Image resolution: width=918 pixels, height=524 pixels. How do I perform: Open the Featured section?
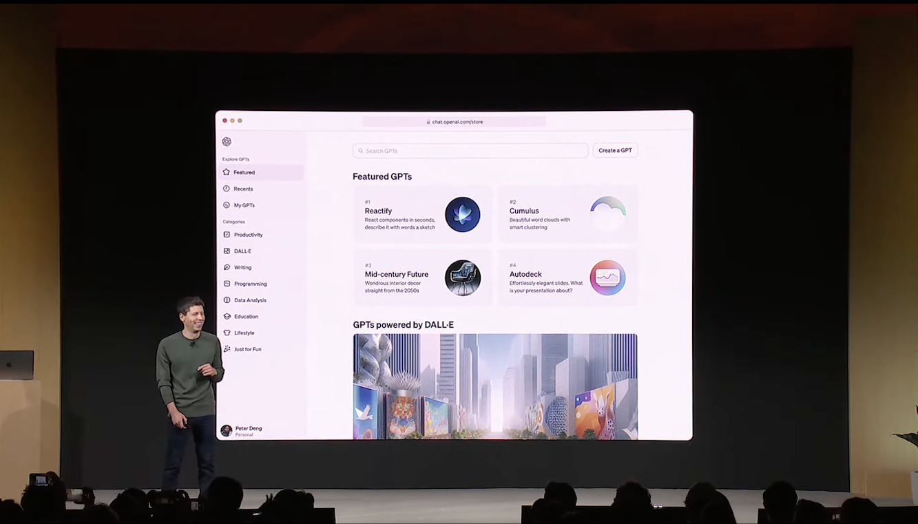pyautogui.click(x=262, y=172)
